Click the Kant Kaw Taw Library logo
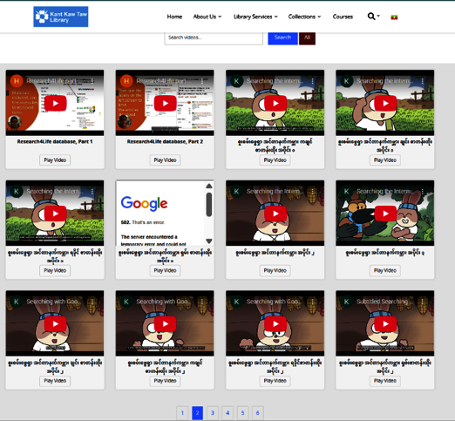The height and width of the screenshot is (421, 455). (61, 17)
